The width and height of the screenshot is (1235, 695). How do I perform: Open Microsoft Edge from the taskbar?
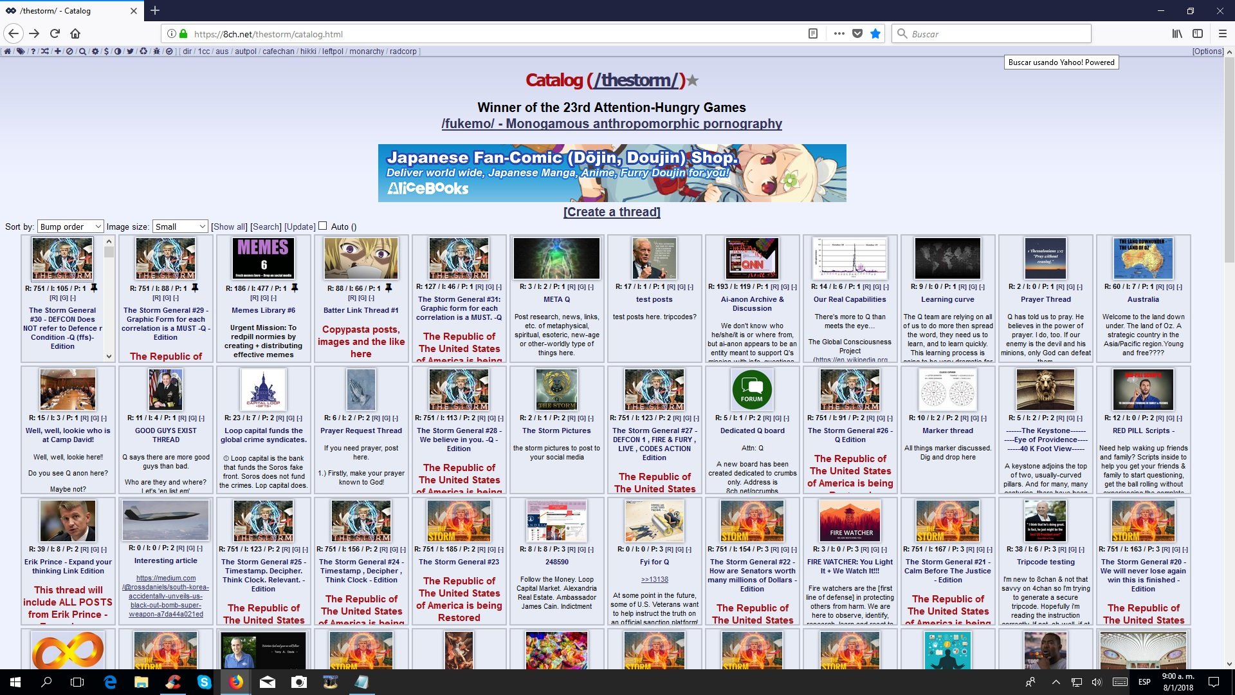[x=110, y=682]
